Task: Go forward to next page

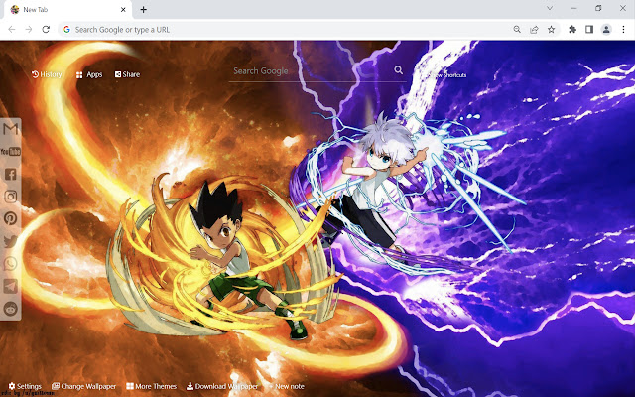Action: pyautogui.click(x=29, y=29)
